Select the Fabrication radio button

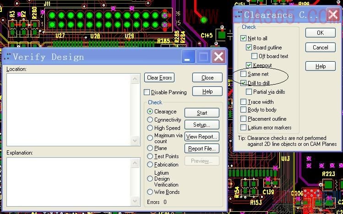coord(150,165)
